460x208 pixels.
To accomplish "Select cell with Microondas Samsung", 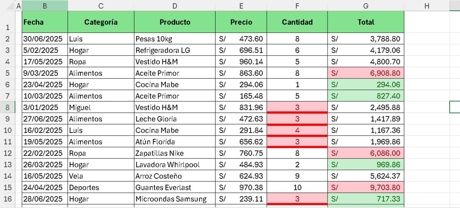I will tap(175, 199).
